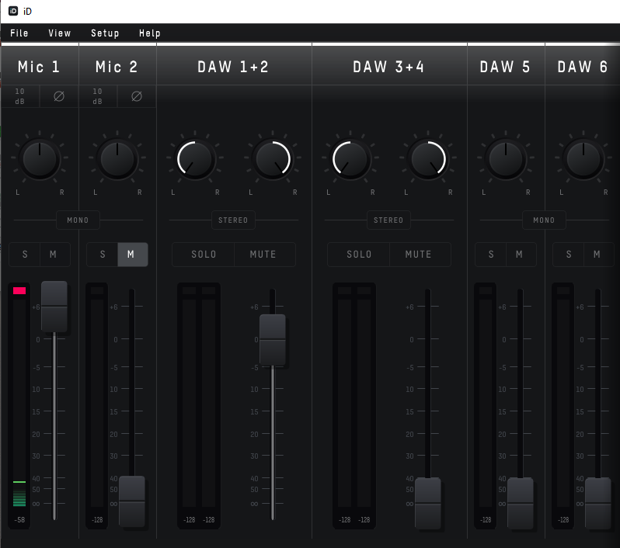Enable the 10 dB boost on Mic 2
The image size is (620, 548).
point(97,96)
